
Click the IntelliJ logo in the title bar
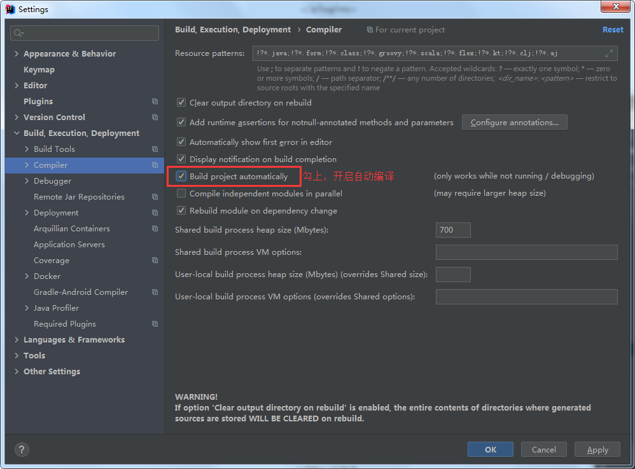click(10, 9)
